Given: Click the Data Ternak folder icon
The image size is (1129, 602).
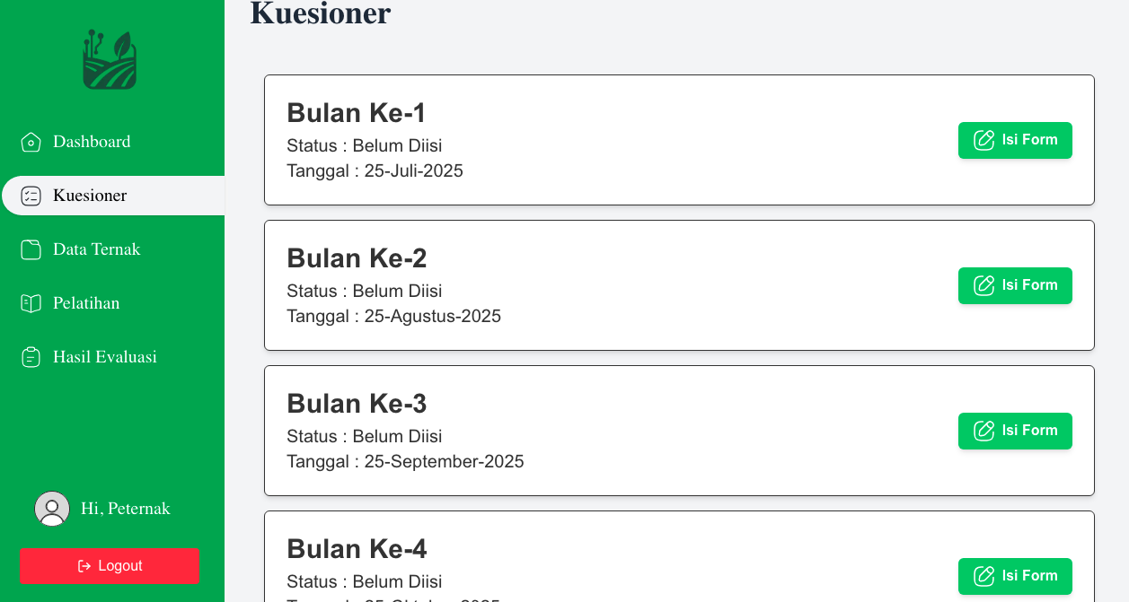Looking at the screenshot, I should [31, 249].
